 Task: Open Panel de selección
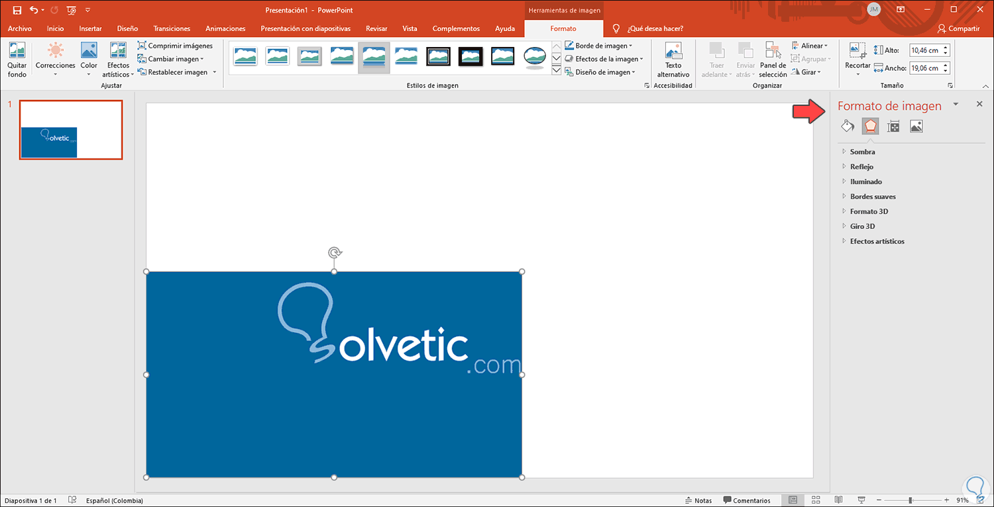773,60
